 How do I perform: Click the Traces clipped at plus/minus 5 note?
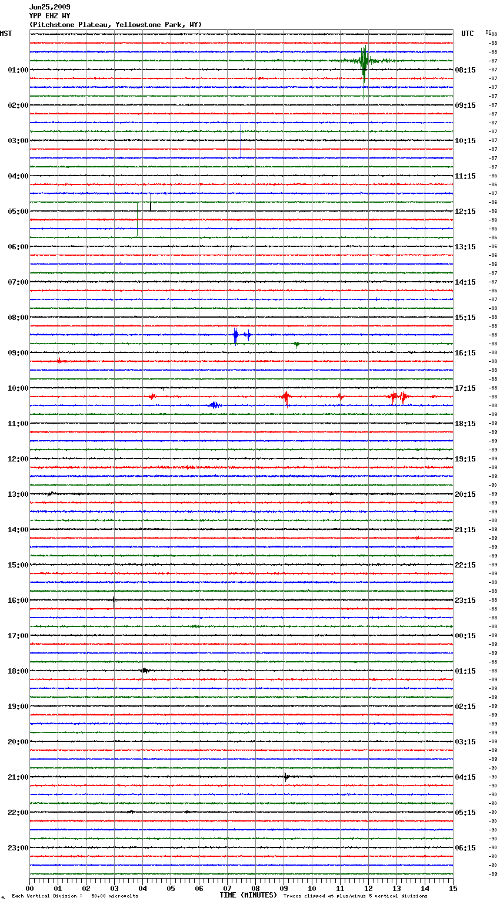point(355,896)
